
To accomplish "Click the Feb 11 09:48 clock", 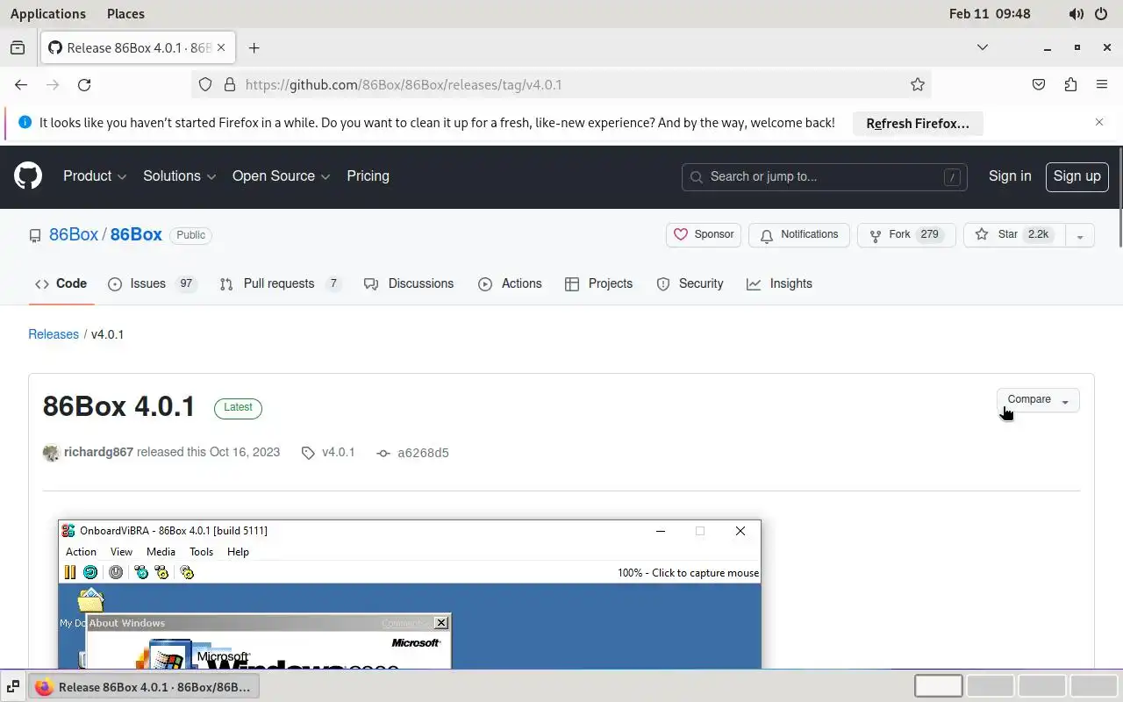I will [990, 14].
